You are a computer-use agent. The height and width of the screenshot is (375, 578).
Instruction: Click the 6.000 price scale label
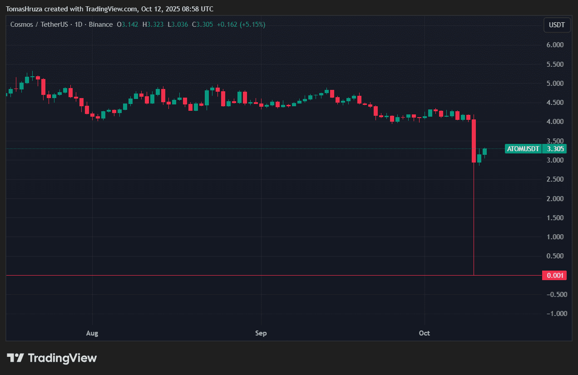554,45
